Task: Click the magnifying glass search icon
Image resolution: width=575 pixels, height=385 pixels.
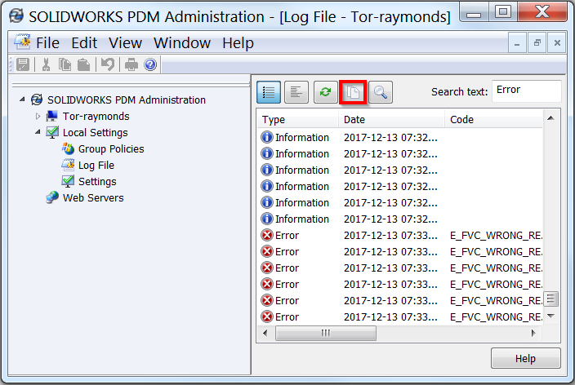Action: click(381, 92)
